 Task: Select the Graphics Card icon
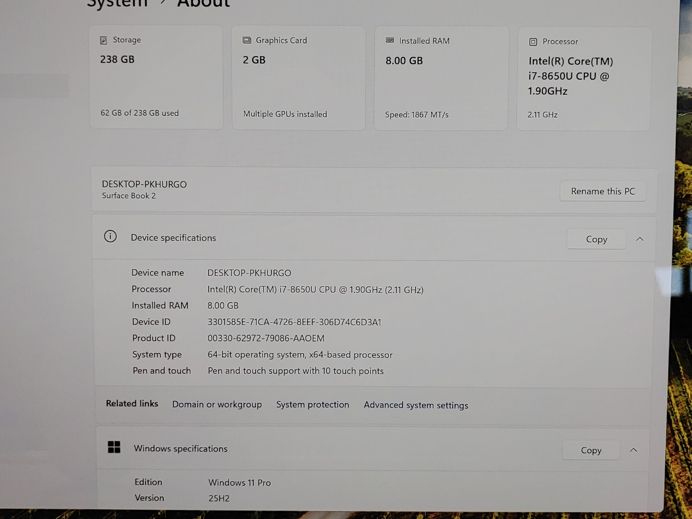tap(247, 40)
